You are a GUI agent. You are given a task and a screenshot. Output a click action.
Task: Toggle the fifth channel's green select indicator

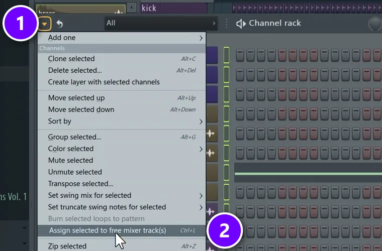coord(226,134)
